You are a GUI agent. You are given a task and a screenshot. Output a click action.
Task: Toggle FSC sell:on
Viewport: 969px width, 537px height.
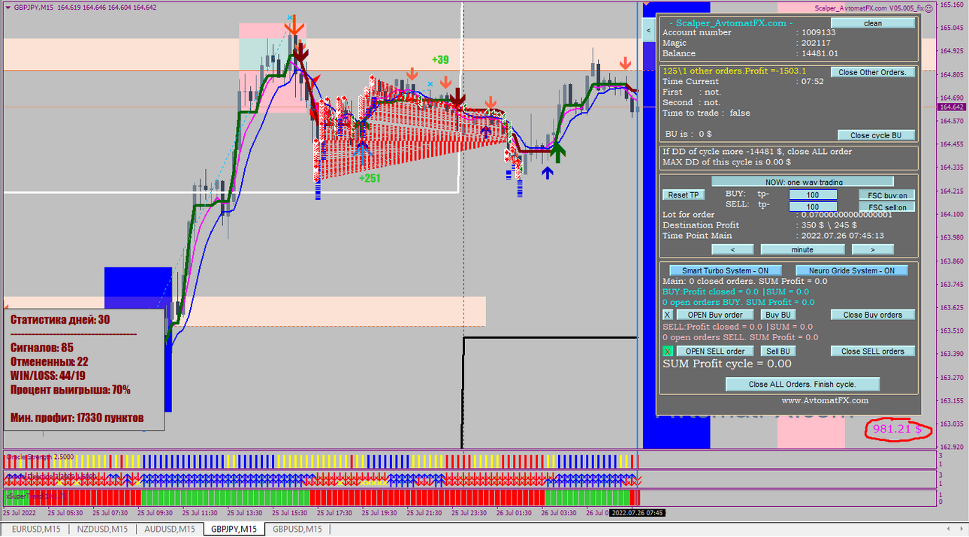(887, 207)
